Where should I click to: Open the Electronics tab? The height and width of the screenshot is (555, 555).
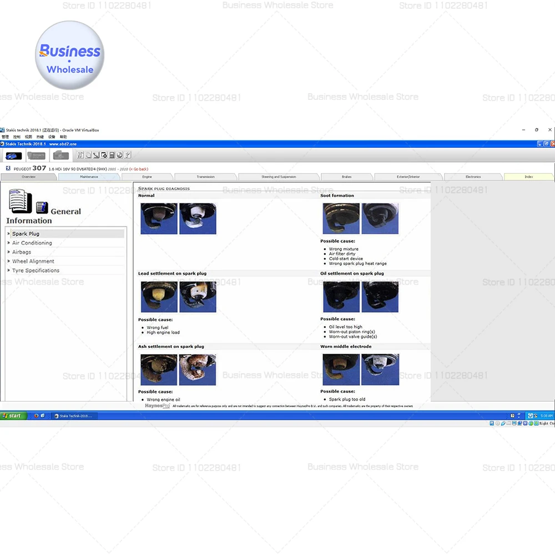pyautogui.click(x=473, y=176)
